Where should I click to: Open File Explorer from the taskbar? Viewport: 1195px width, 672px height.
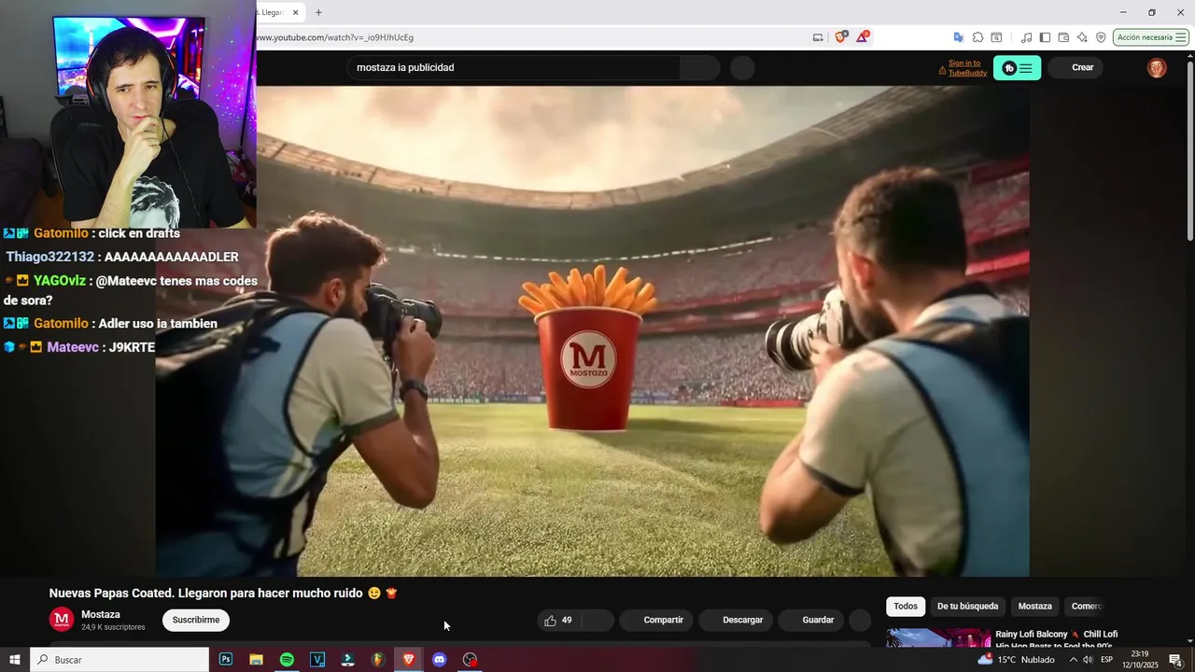[256, 660]
